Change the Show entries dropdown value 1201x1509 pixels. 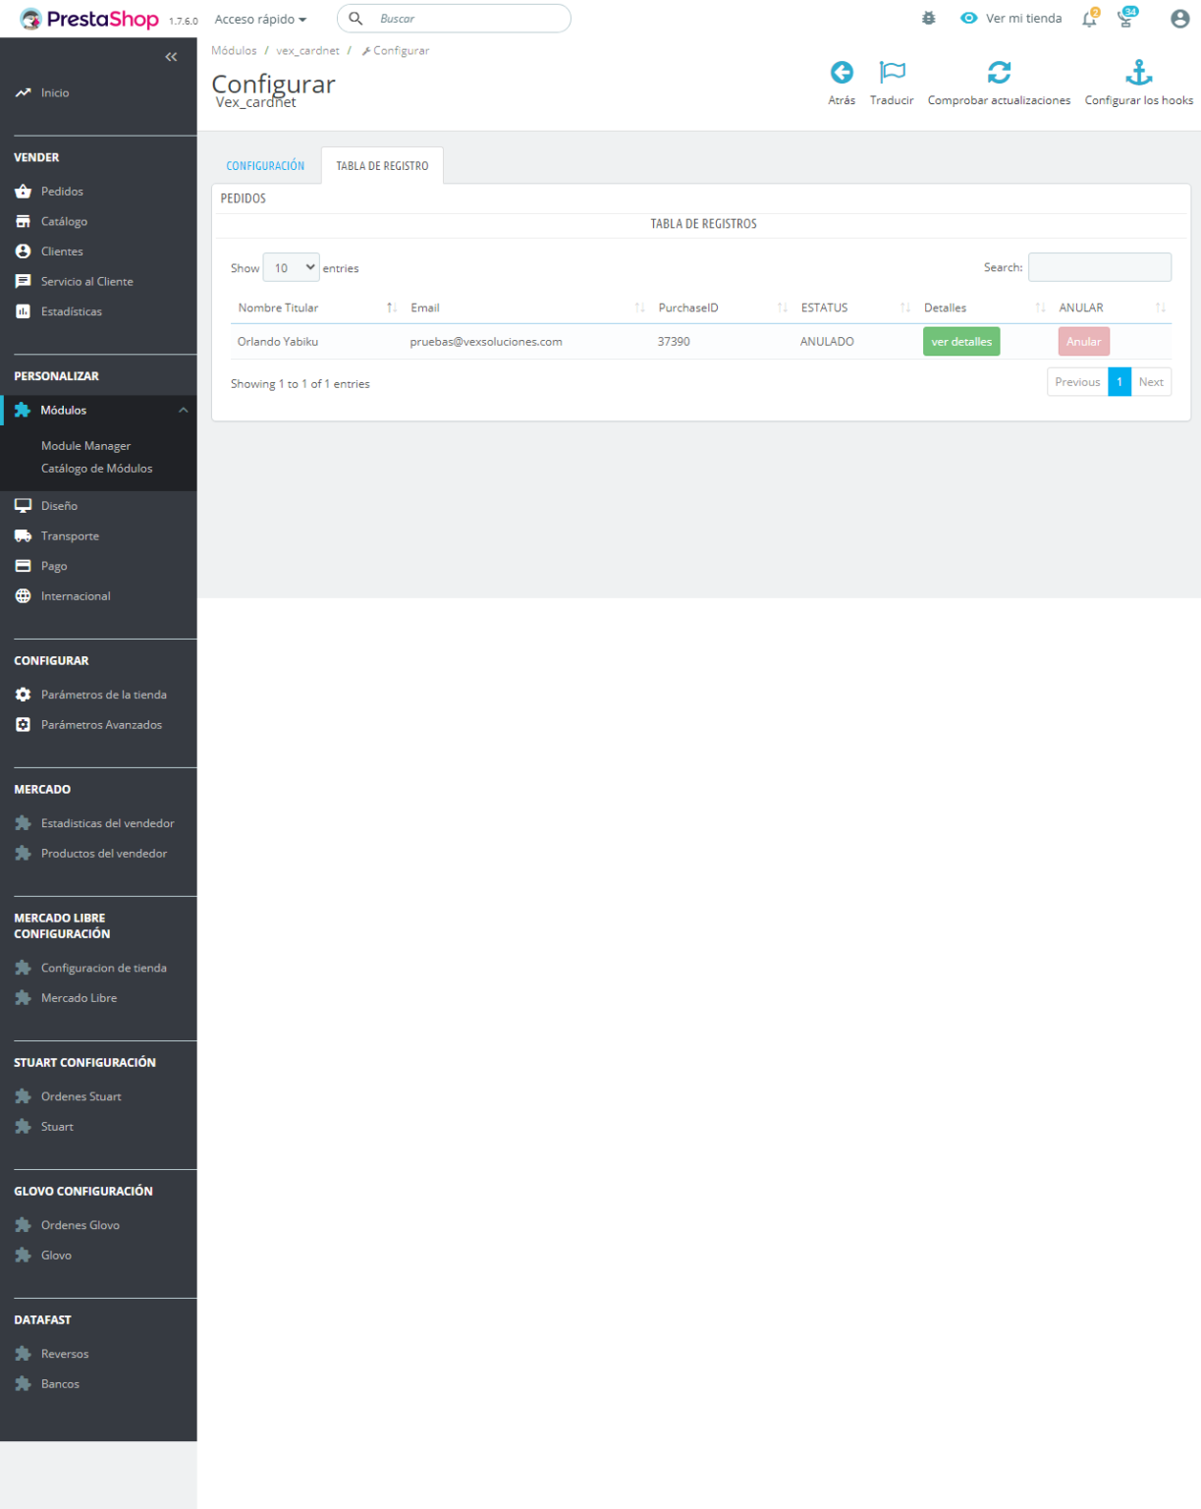click(x=291, y=266)
